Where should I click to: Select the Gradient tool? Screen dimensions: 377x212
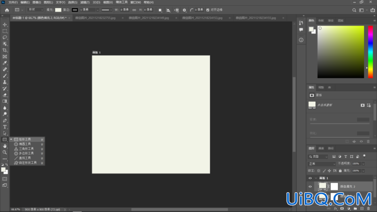click(5, 101)
